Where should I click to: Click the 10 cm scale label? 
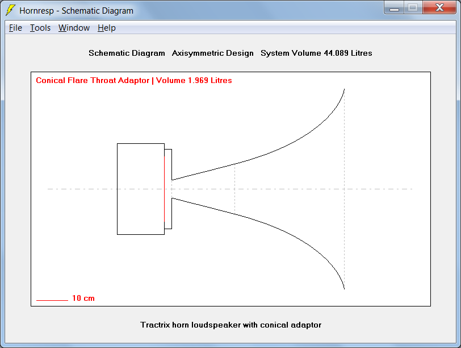coord(83,298)
